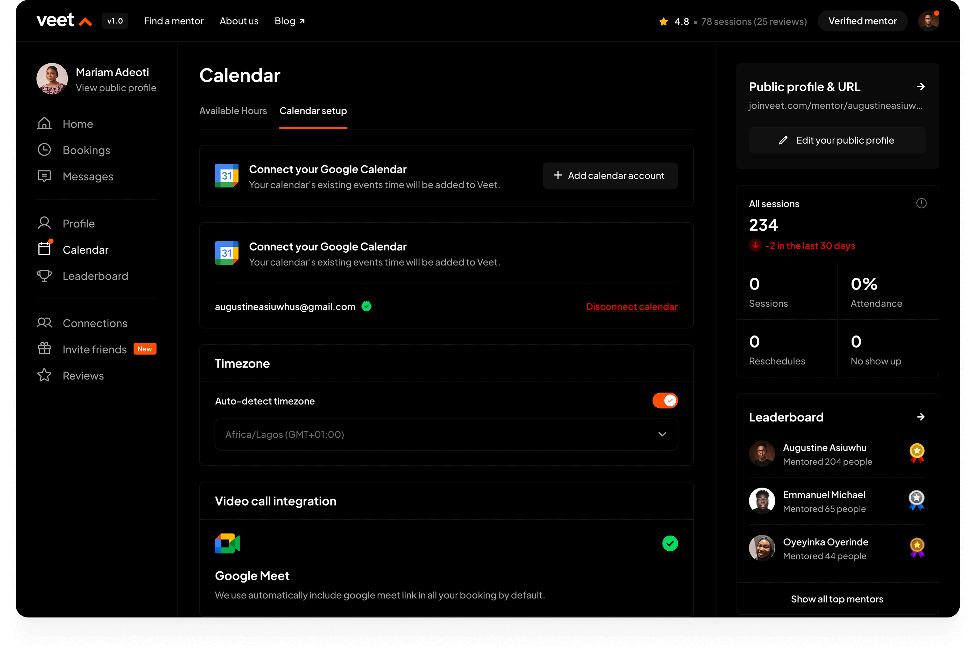Click Show all top mentors
This screenshot has height=658, width=975.
pos(837,599)
